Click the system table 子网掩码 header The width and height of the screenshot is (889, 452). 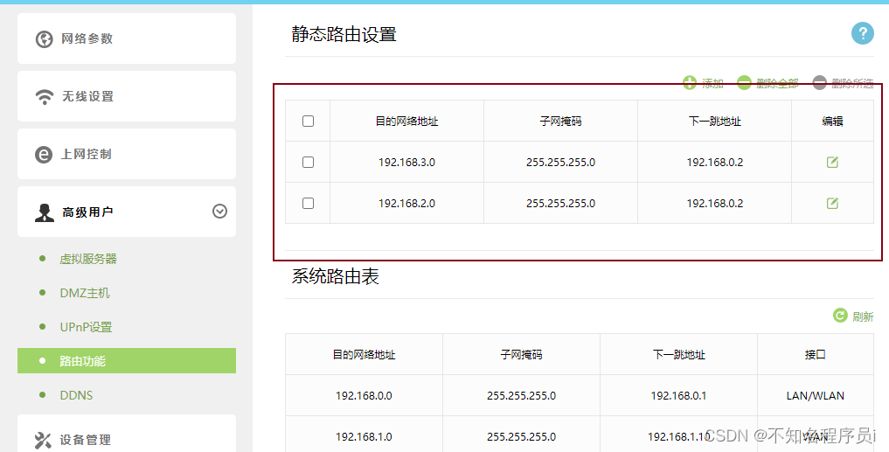[x=521, y=354]
